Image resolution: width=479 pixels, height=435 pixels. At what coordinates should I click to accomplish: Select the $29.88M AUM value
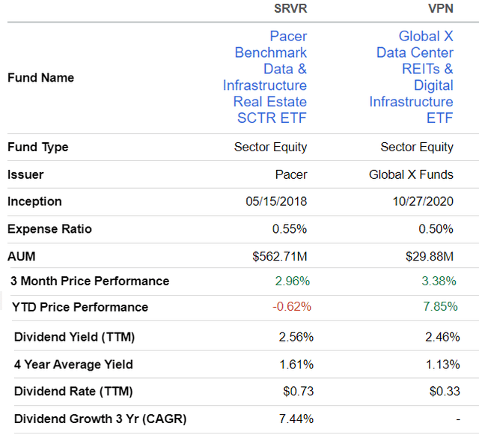pos(430,256)
